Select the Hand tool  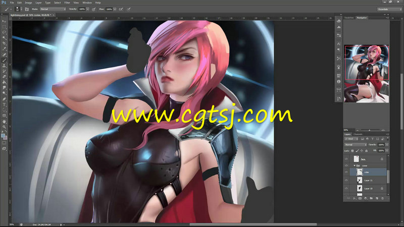pyautogui.click(x=4, y=121)
